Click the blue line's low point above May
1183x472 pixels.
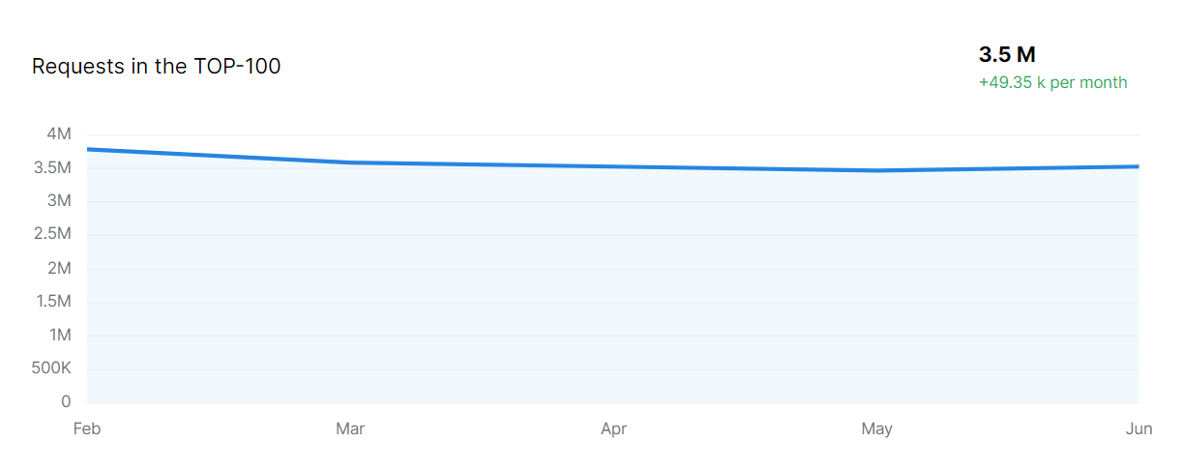(876, 171)
